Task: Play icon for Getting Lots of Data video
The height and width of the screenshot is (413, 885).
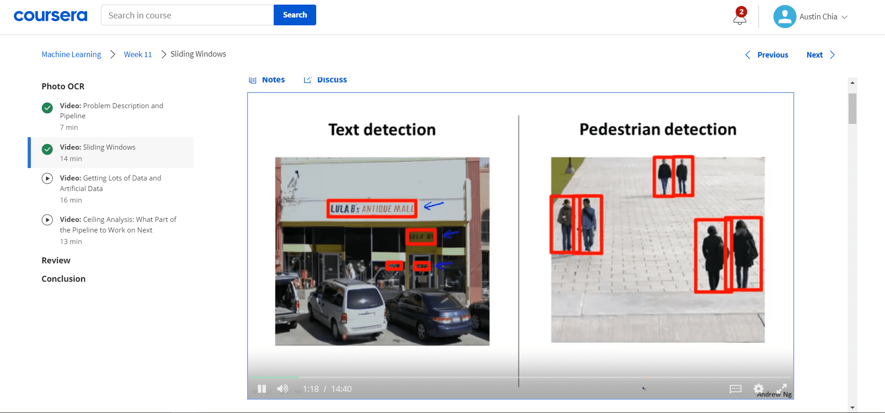Action: 47,178
